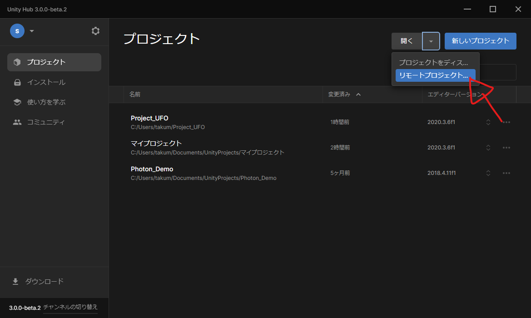Open the settings gear in the sidebar

(95, 31)
